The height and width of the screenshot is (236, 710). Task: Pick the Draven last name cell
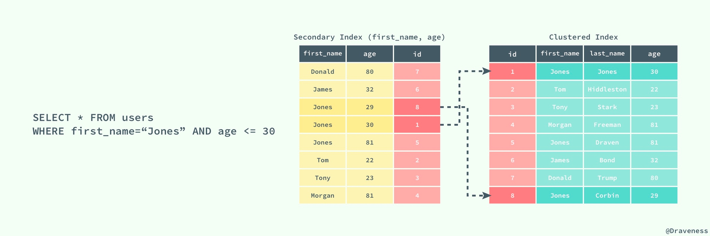[607, 143]
